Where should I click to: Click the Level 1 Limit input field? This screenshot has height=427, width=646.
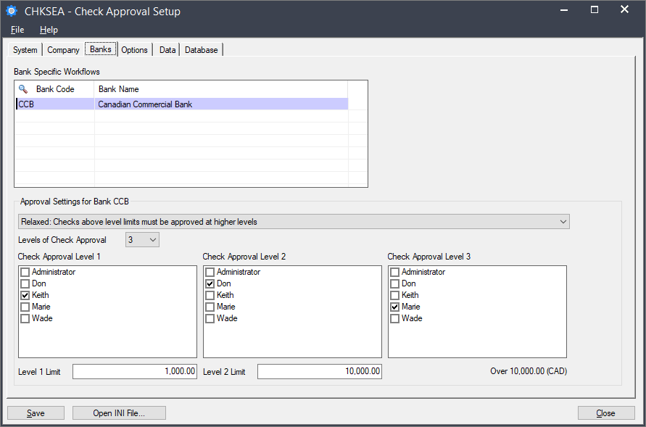tap(135, 371)
